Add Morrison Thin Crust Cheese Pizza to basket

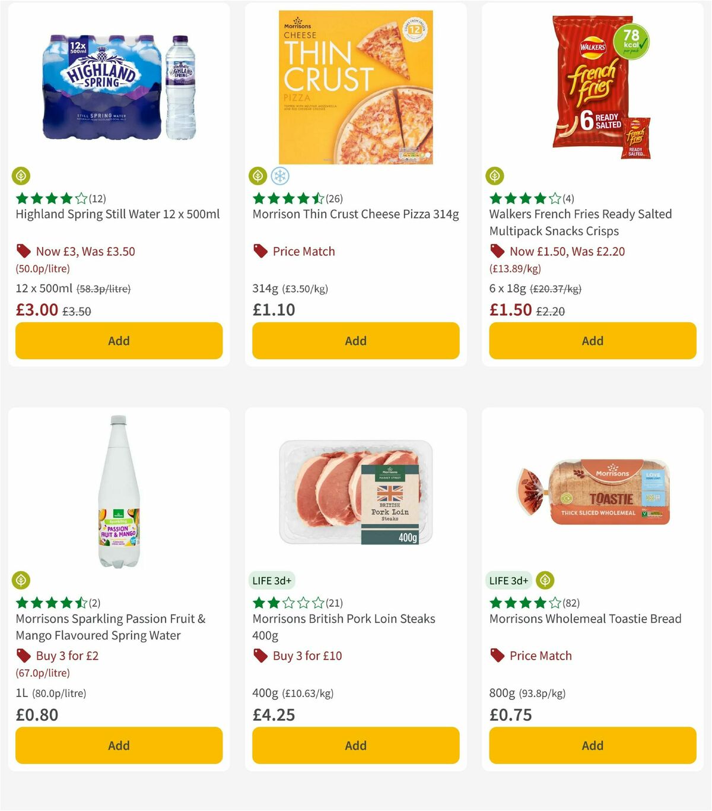tap(355, 341)
